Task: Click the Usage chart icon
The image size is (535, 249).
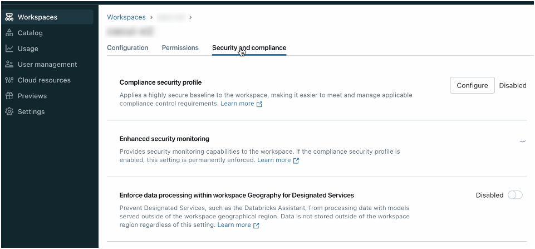Action: point(9,48)
